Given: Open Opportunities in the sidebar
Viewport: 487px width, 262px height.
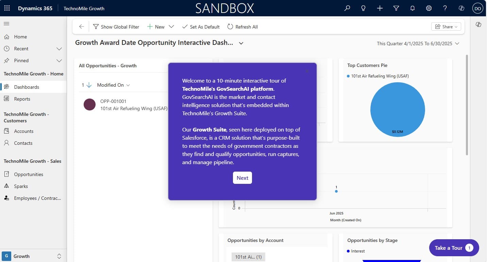Looking at the screenshot, I should pyautogui.click(x=29, y=174).
